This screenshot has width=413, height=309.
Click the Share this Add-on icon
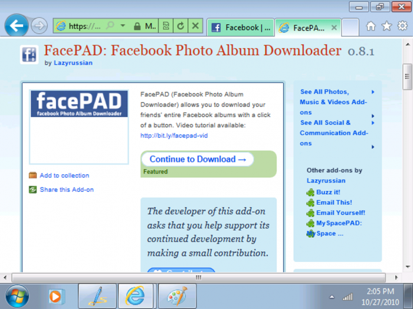pyautogui.click(x=32, y=190)
